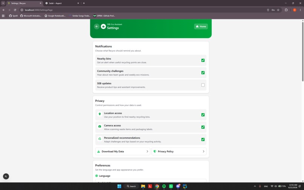This screenshot has height=190, width=304.
Task: Open the Microsoft-Activation bookmark
Action: click(x=31, y=16)
